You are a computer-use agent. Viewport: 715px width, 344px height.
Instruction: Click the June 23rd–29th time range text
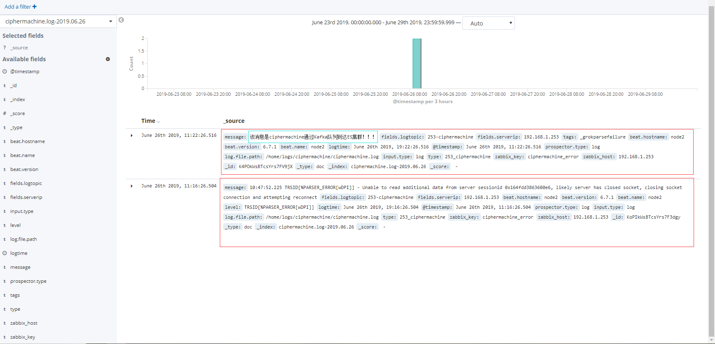coord(383,23)
